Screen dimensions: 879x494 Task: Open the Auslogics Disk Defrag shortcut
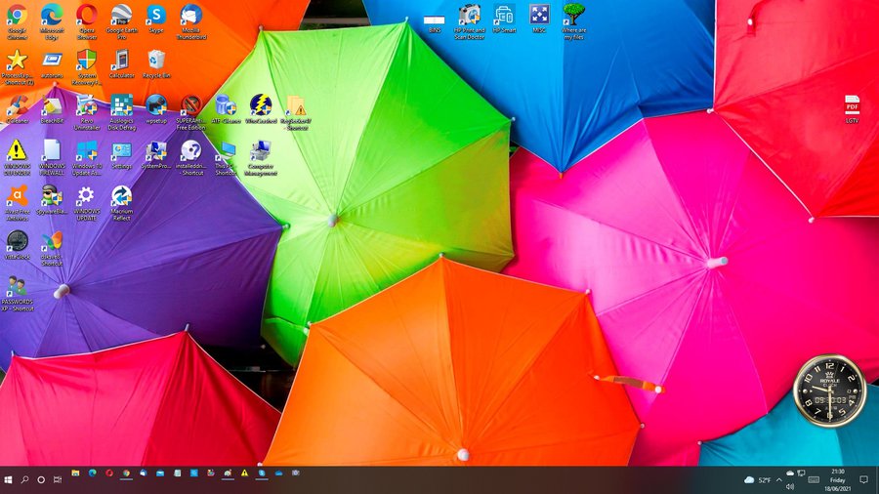[x=122, y=112]
